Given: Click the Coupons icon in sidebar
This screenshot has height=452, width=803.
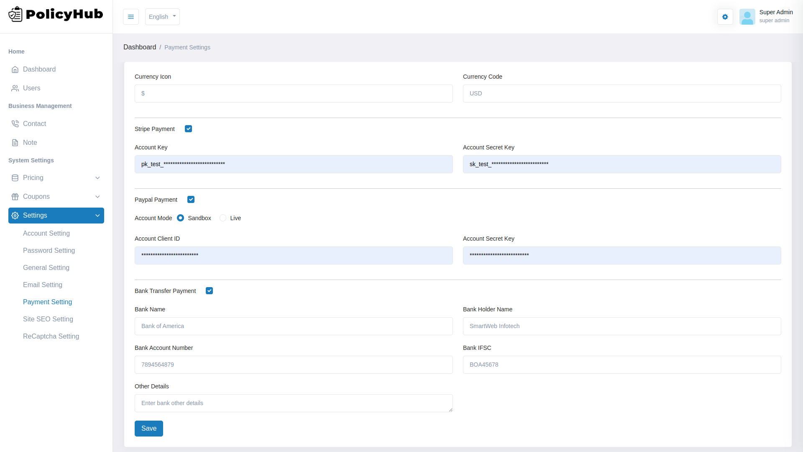Looking at the screenshot, I should (15, 196).
